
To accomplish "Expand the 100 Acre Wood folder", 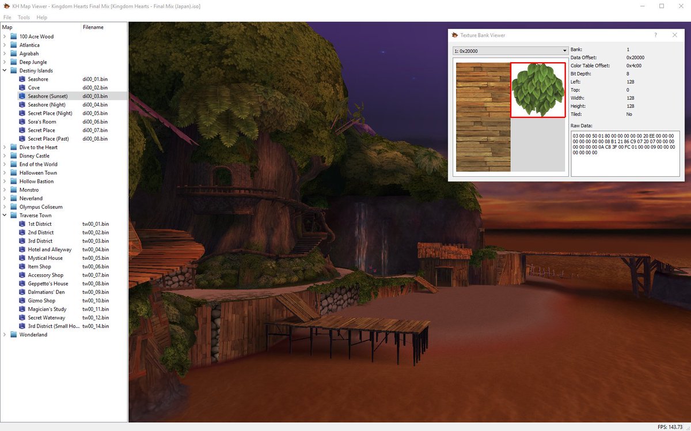I will (x=5, y=36).
